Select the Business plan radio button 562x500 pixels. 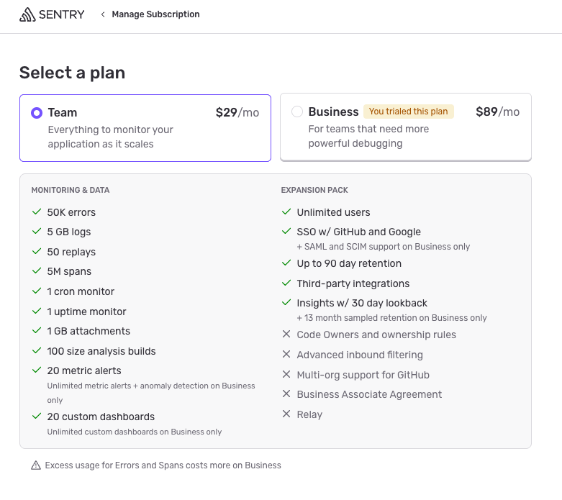(x=297, y=112)
